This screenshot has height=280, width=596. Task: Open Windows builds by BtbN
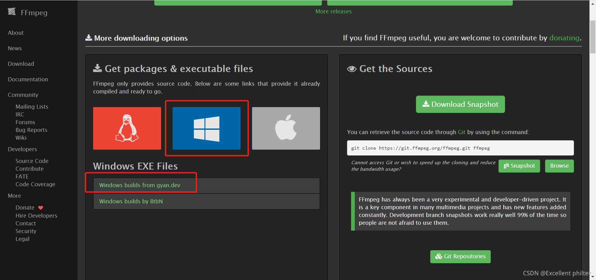[x=131, y=201]
